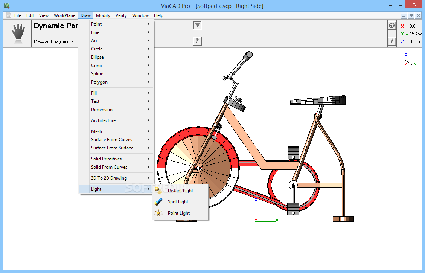Expand the Arc submenu
Viewport: 425px width, 273px height.
[x=116, y=41]
